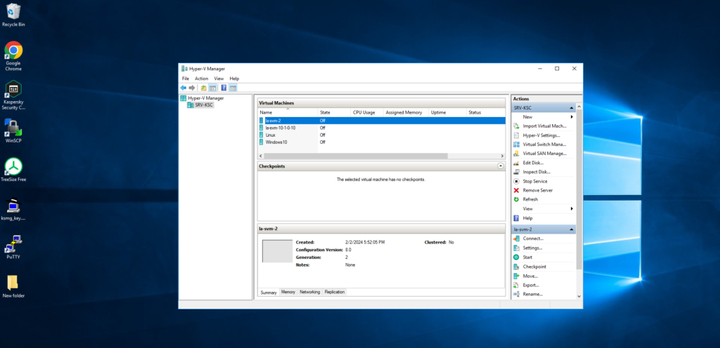Open Virtual Switch Manager action
This screenshot has height=348, width=720.
pyautogui.click(x=544, y=145)
